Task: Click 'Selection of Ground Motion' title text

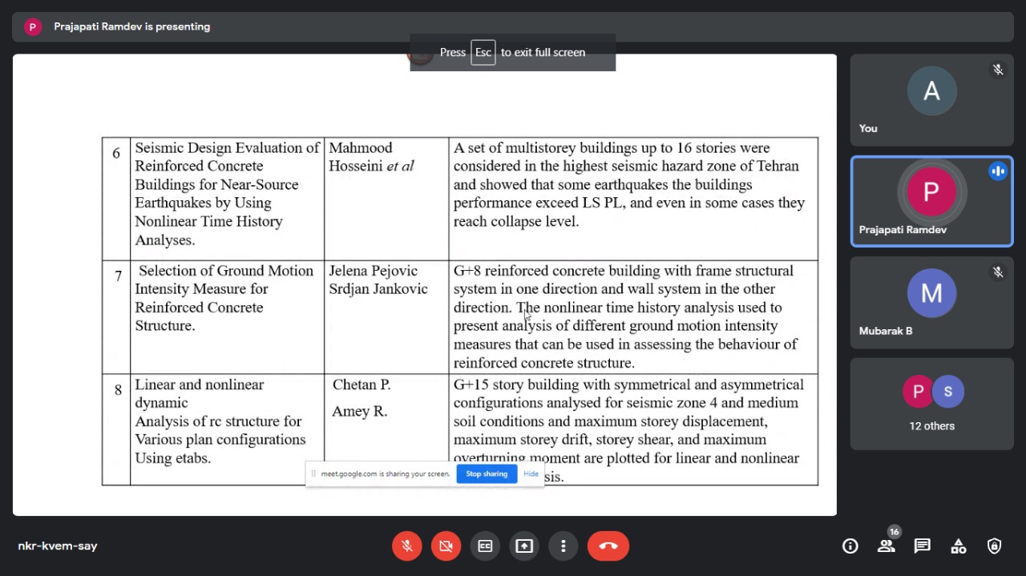Action: (226, 271)
